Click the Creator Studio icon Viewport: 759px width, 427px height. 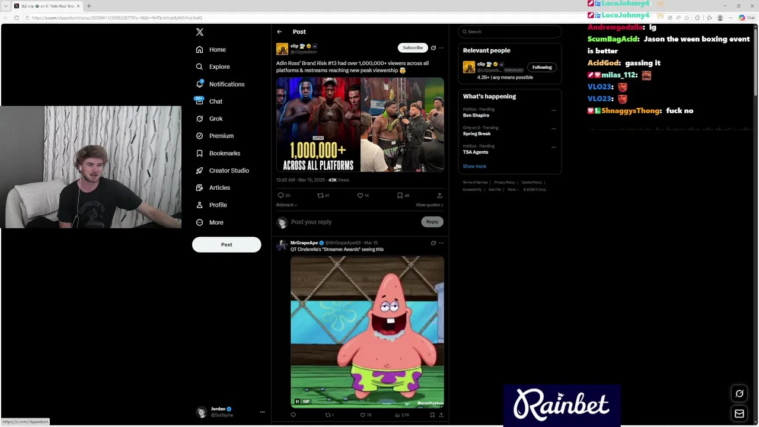pyautogui.click(x=200, y=170)
